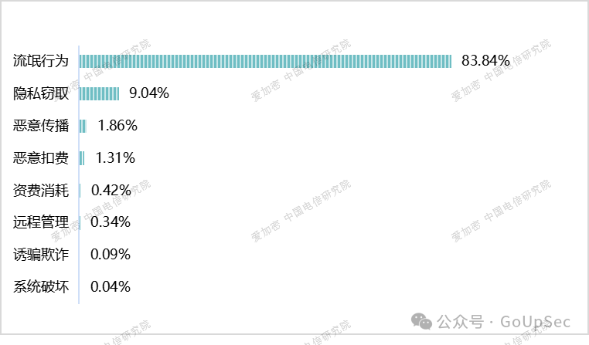
Task: Select the 隐私窃取 bar
Action: 100,93
